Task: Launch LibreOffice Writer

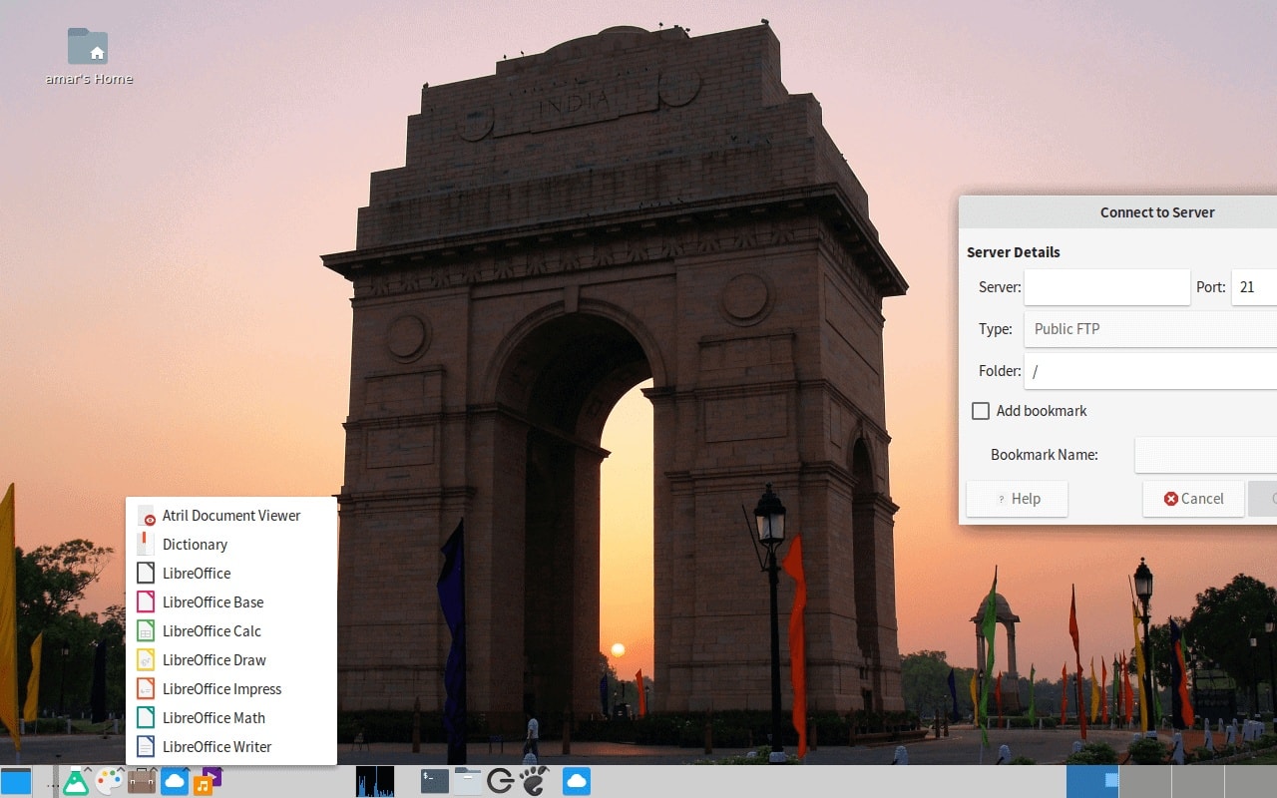Action: point(231,747)
